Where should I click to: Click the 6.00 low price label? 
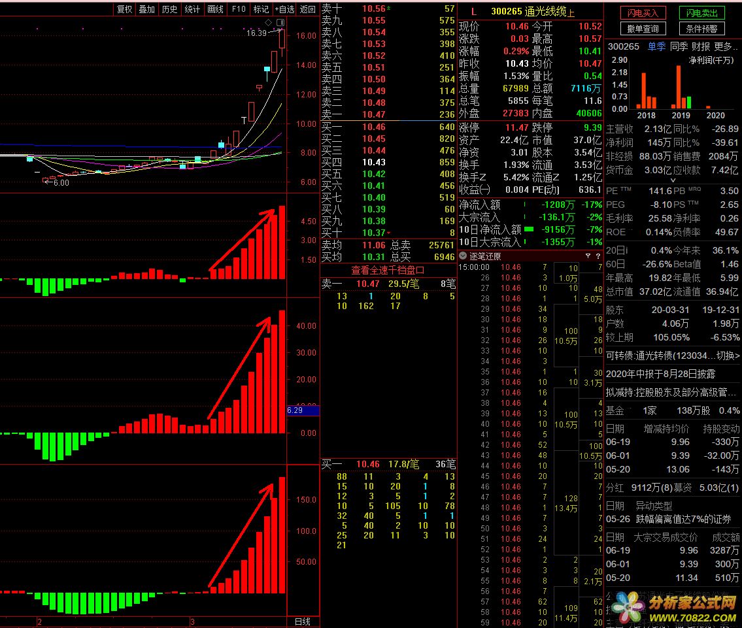(x=61, y=182)
